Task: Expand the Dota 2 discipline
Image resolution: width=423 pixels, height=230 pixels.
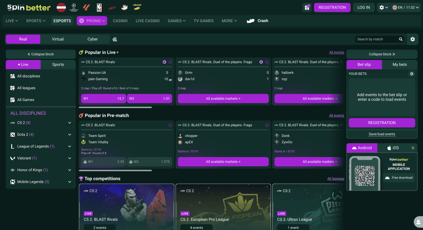Action: [x=69, y=134]
